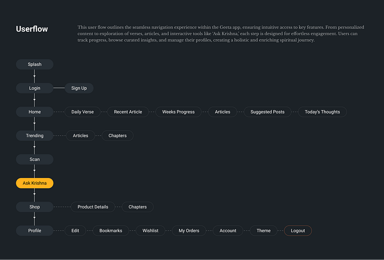Click the Home flow node

[35, 112]
